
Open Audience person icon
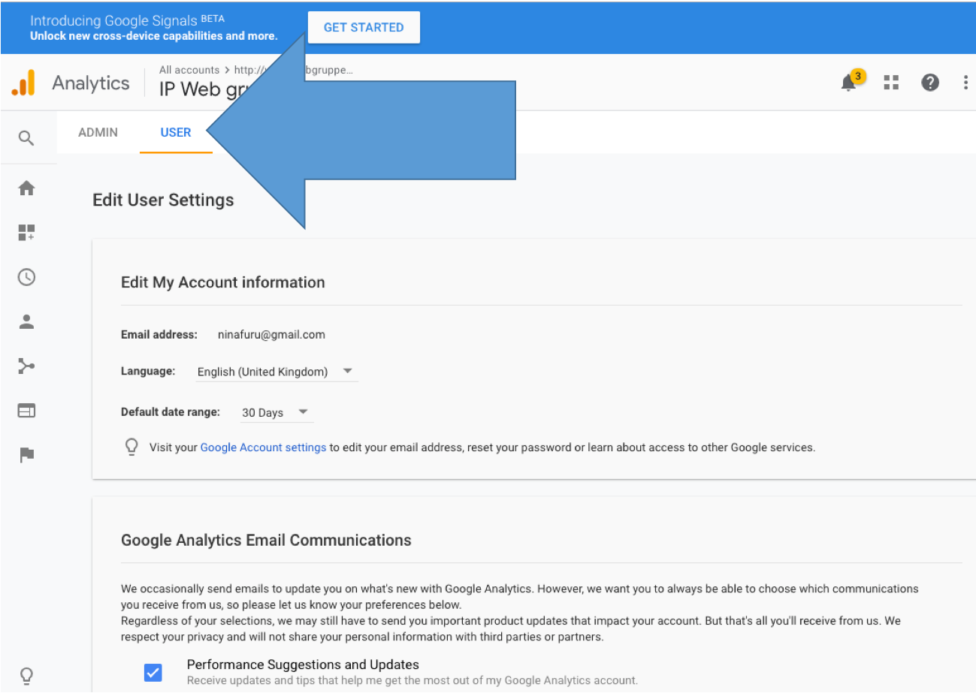pos(26,321)
